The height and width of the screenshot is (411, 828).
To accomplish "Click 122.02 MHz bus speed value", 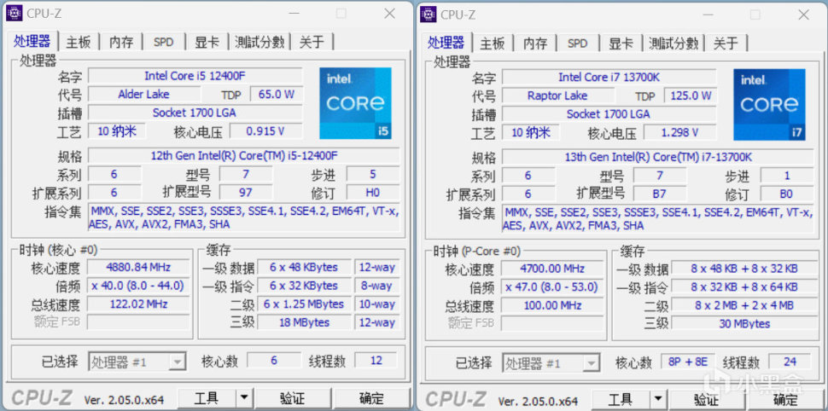I will [138, 304].
